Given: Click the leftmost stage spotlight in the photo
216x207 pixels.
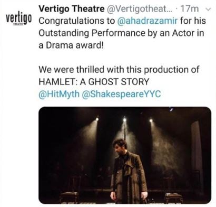Looking at the screenshot, I should tap(97, 119).
